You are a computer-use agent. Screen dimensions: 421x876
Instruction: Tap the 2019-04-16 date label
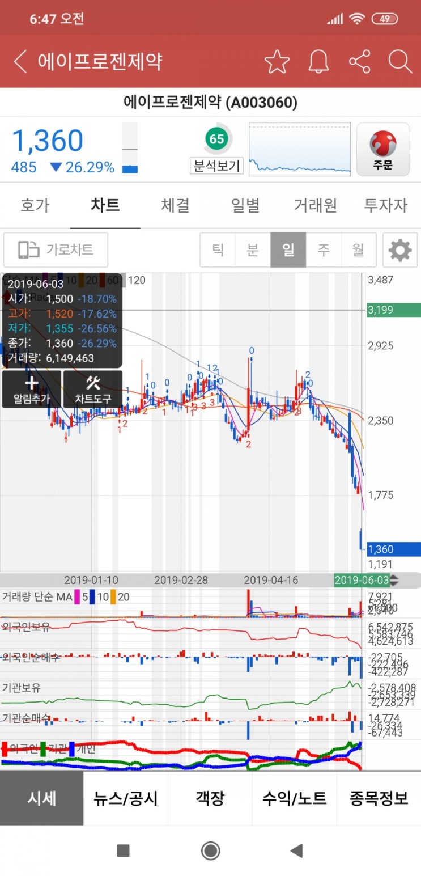coord(271,580)
